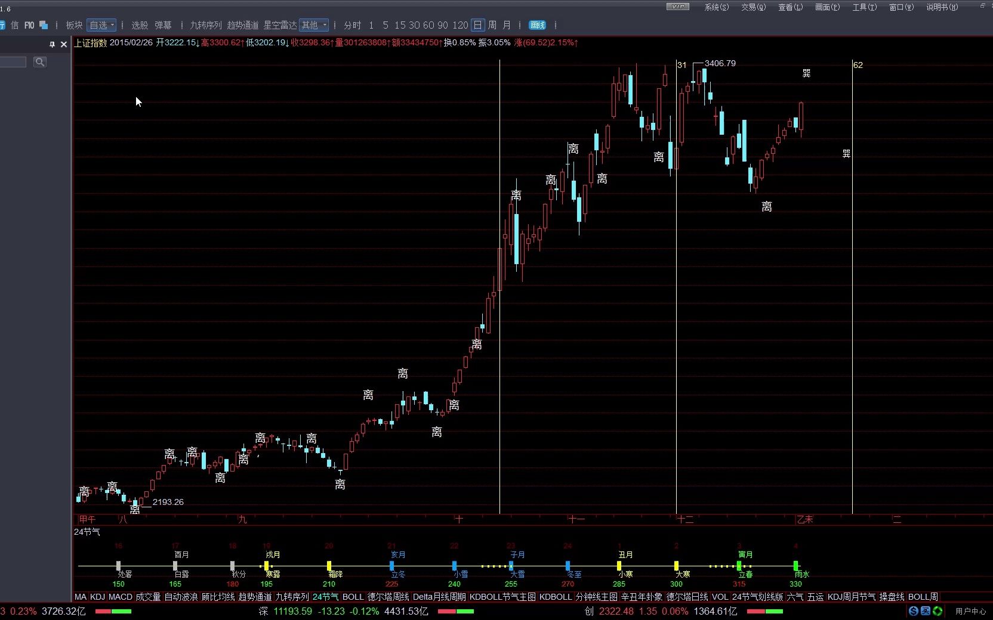
Task: Switch to 自动波浪 indicator tab
Action: [181, 597]
